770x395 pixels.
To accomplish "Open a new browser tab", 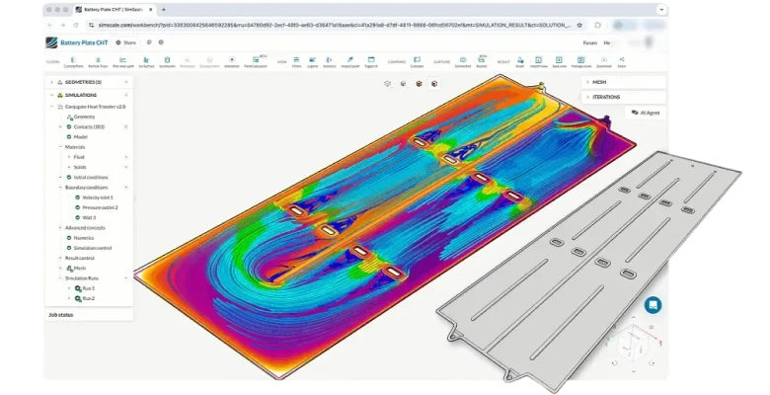I will pos(164,9).
